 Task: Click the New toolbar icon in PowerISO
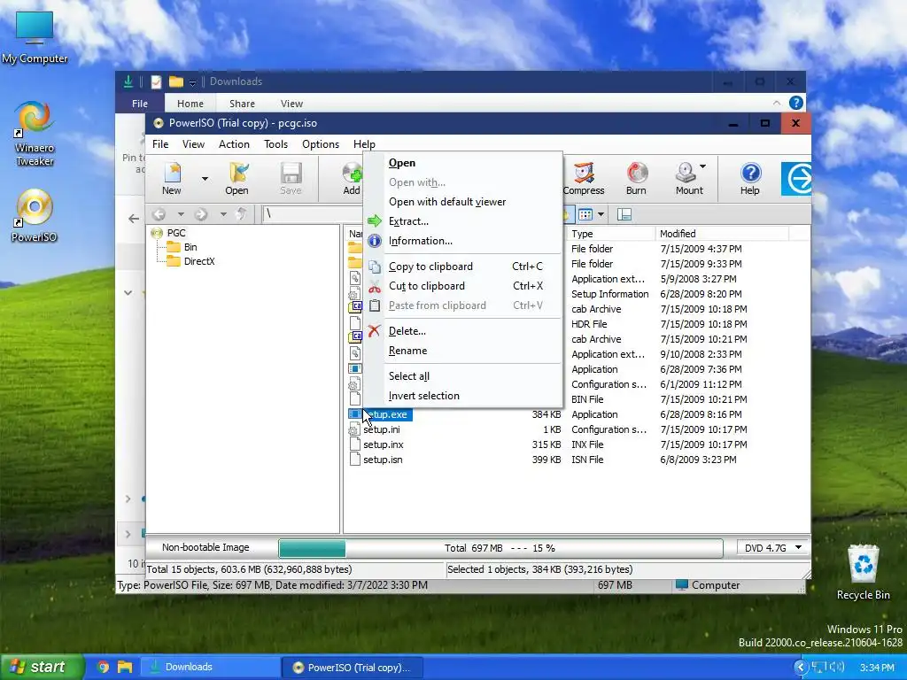tap(172, 178)
